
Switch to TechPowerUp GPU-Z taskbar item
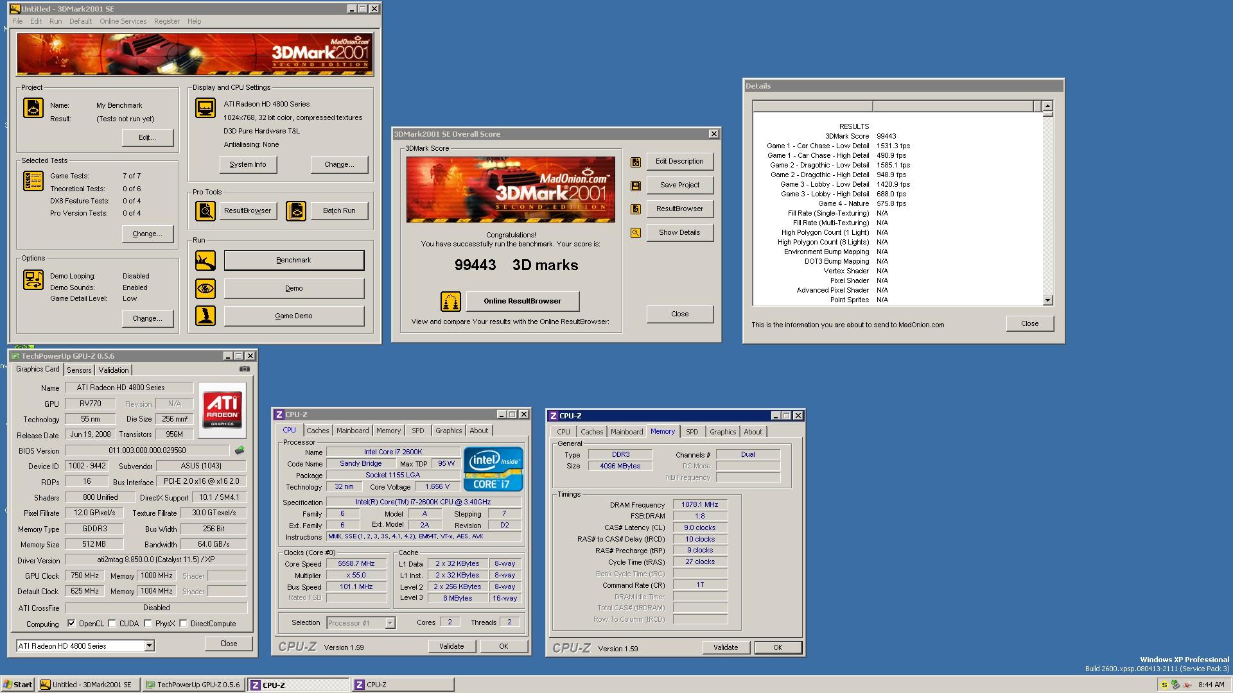point(193,685)
